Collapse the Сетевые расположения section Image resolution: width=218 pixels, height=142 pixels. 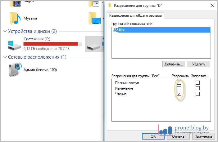coord(5,57)
